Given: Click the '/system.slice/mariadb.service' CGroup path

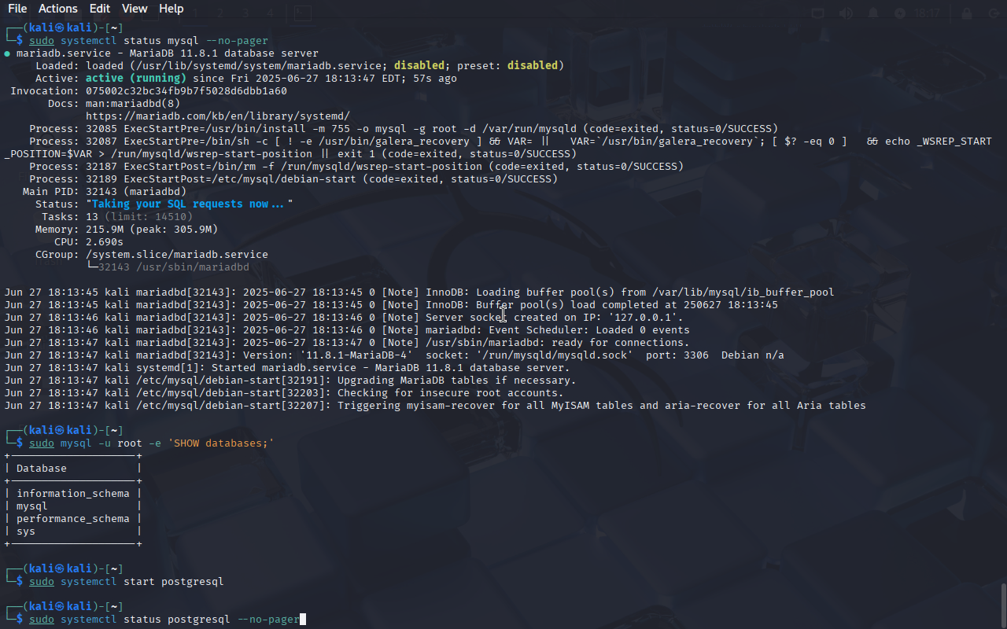Looking at the screenshot, I should [177, 255].
